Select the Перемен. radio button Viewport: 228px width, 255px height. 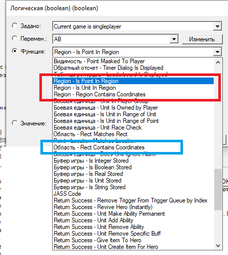coord(15,38)
